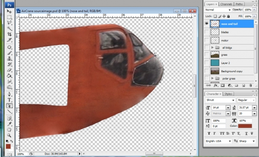
Task: Show Layer 2
Action: [x=207, y=63]
